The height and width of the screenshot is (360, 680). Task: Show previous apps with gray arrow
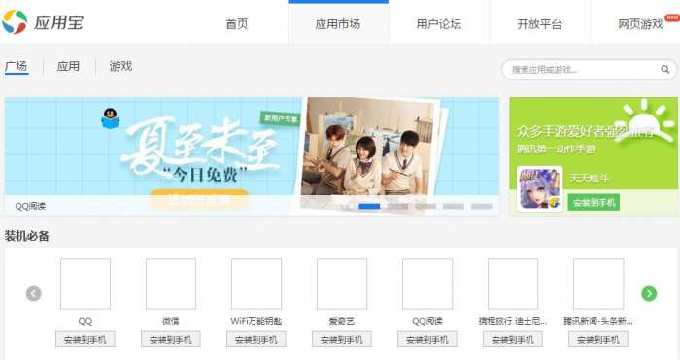point(34,294)
